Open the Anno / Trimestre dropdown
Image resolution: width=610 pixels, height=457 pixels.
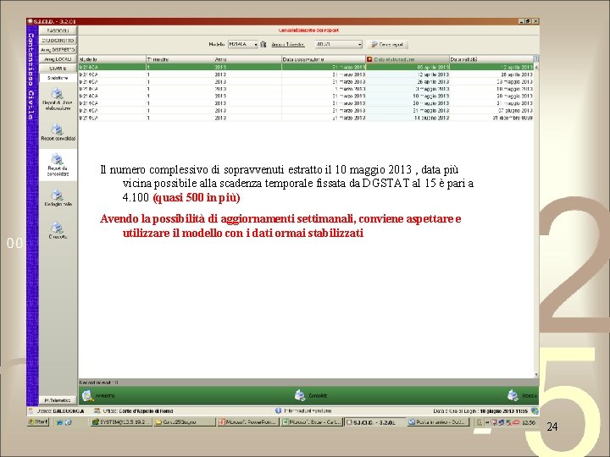(338, 44)
